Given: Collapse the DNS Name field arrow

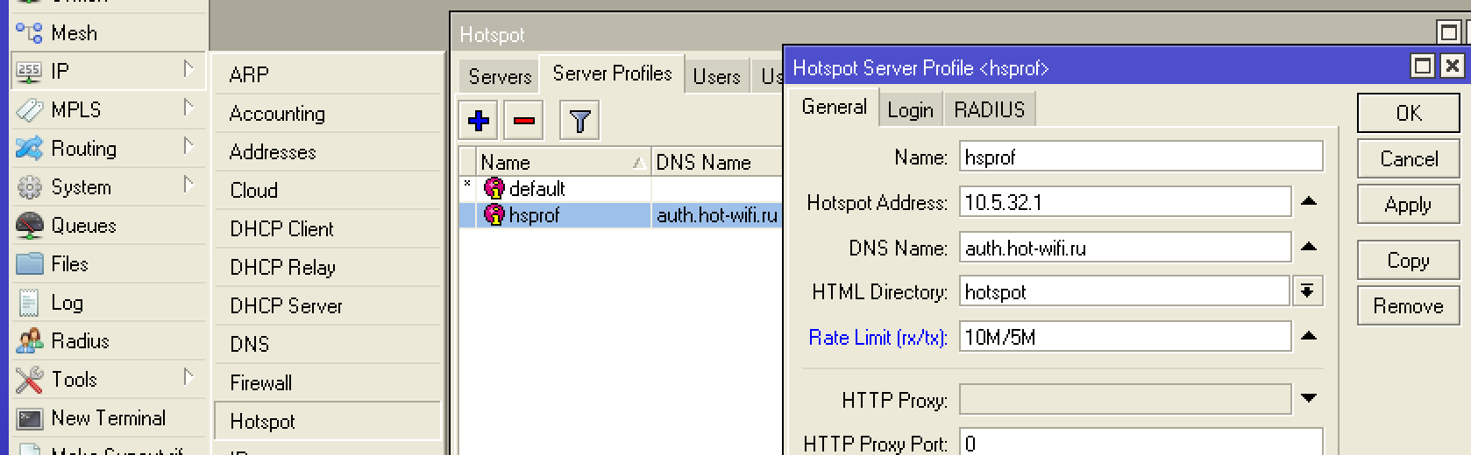Looking at the screenshot, I should [x=1309, y=247].
